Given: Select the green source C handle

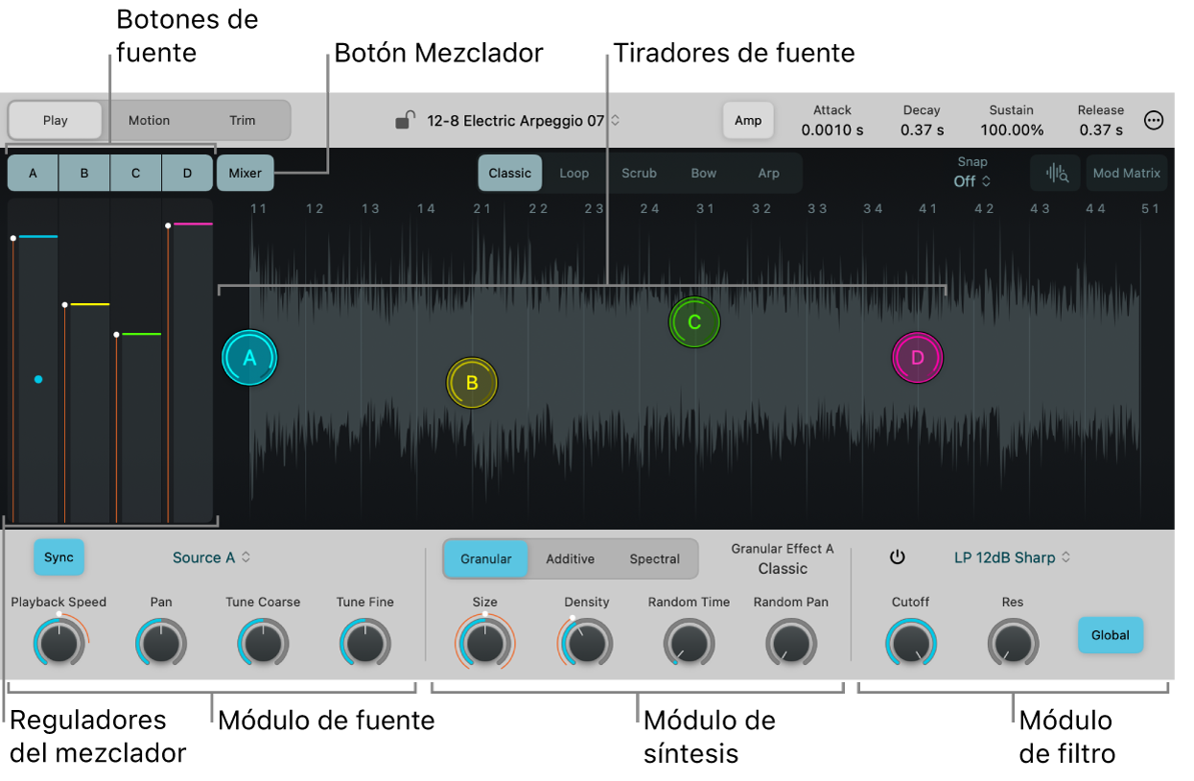Looking at the screenshot, I should [694, 322].
